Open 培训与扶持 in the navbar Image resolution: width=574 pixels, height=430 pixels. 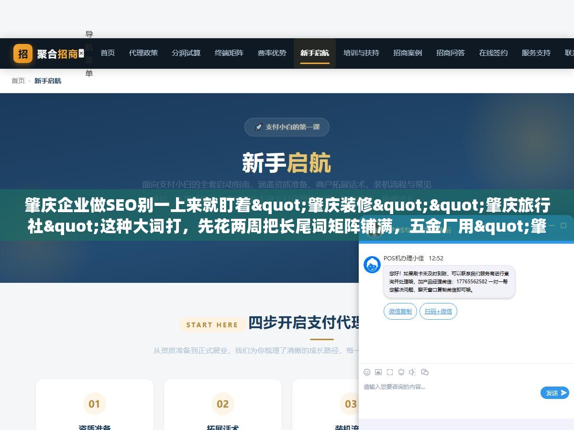pyautogui.click(x=361, y=53)
